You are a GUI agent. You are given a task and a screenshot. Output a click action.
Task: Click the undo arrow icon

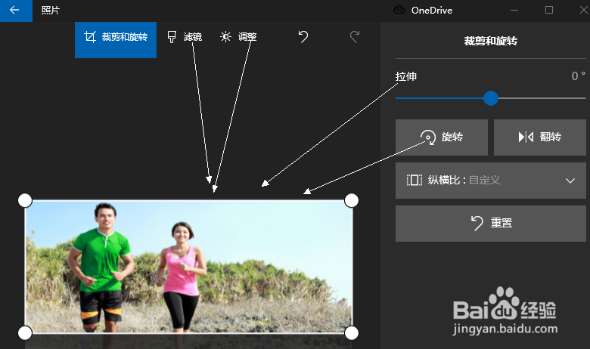(303, 37)
